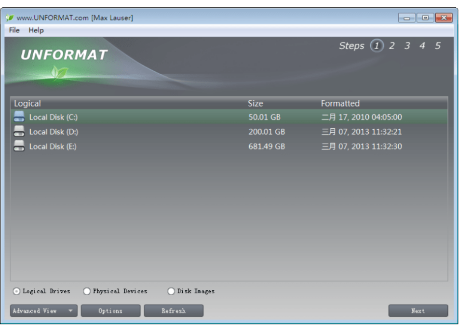Go to step 3 indicator

point(407,46)
